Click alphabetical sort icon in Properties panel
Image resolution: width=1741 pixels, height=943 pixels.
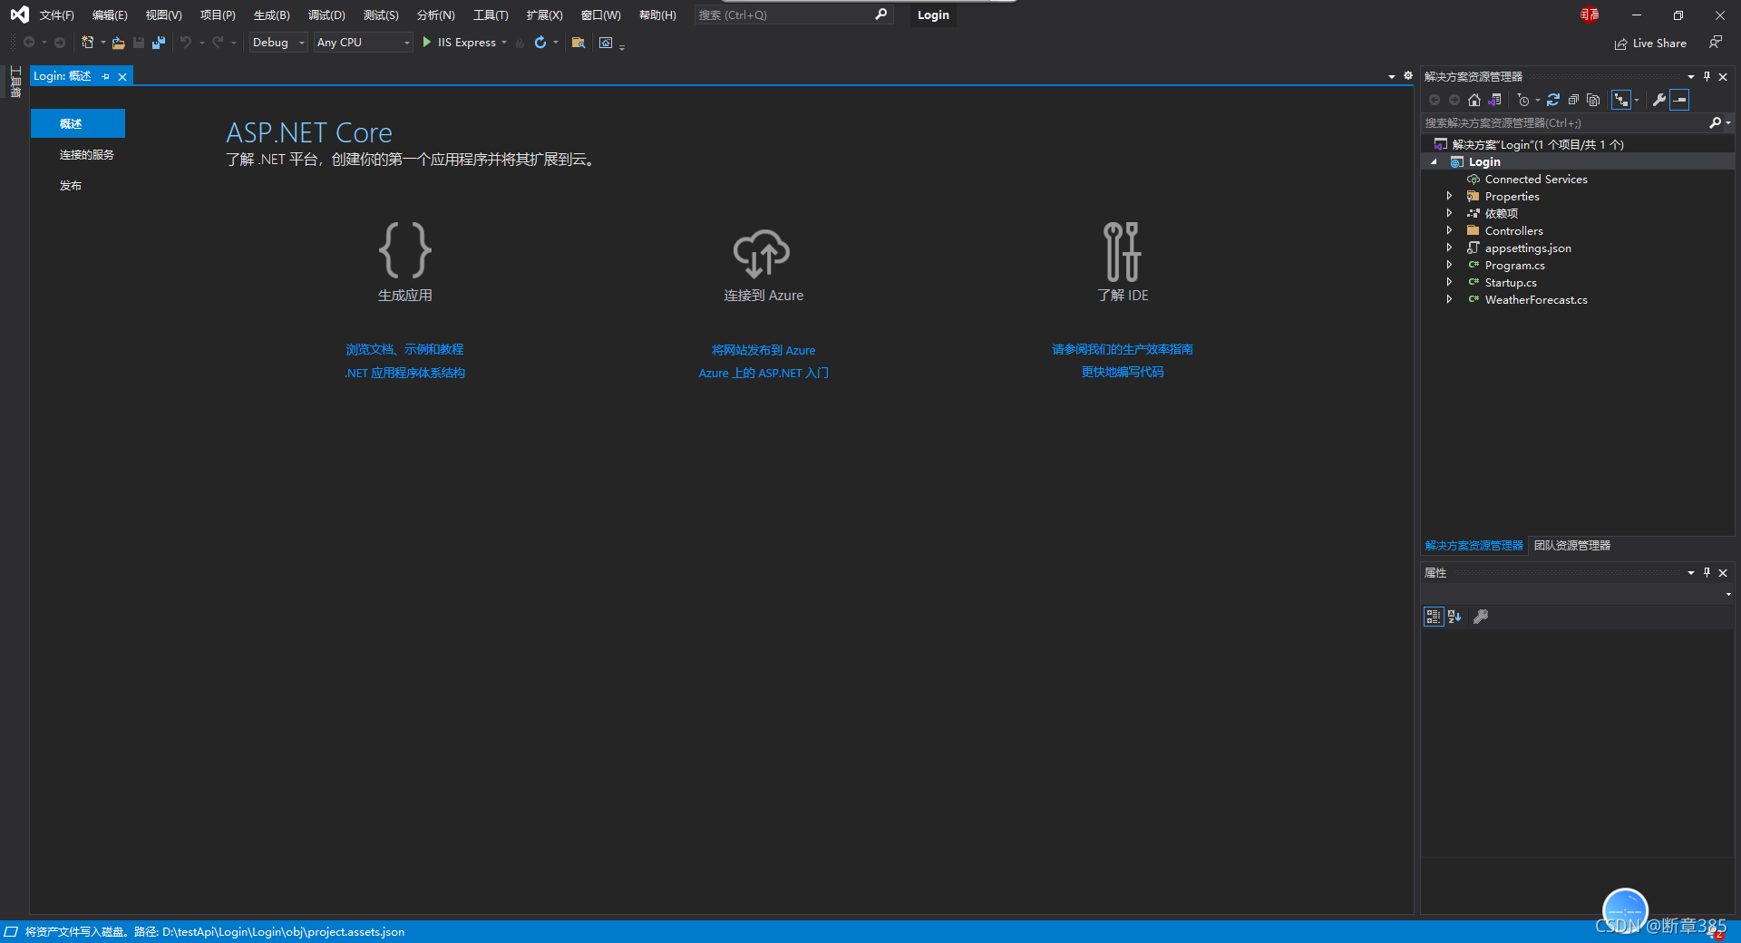(x=1454, y=617)
